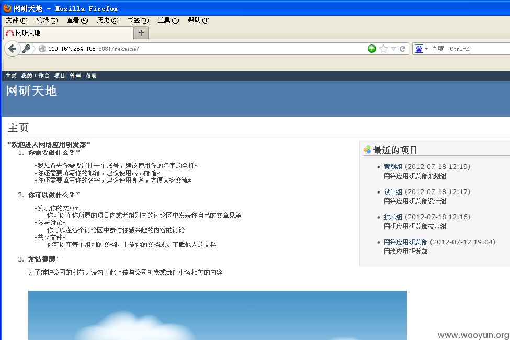This screenshot has height=340, width=510.
Task: Open the 技术组 project link
Action: coord(393,217)
